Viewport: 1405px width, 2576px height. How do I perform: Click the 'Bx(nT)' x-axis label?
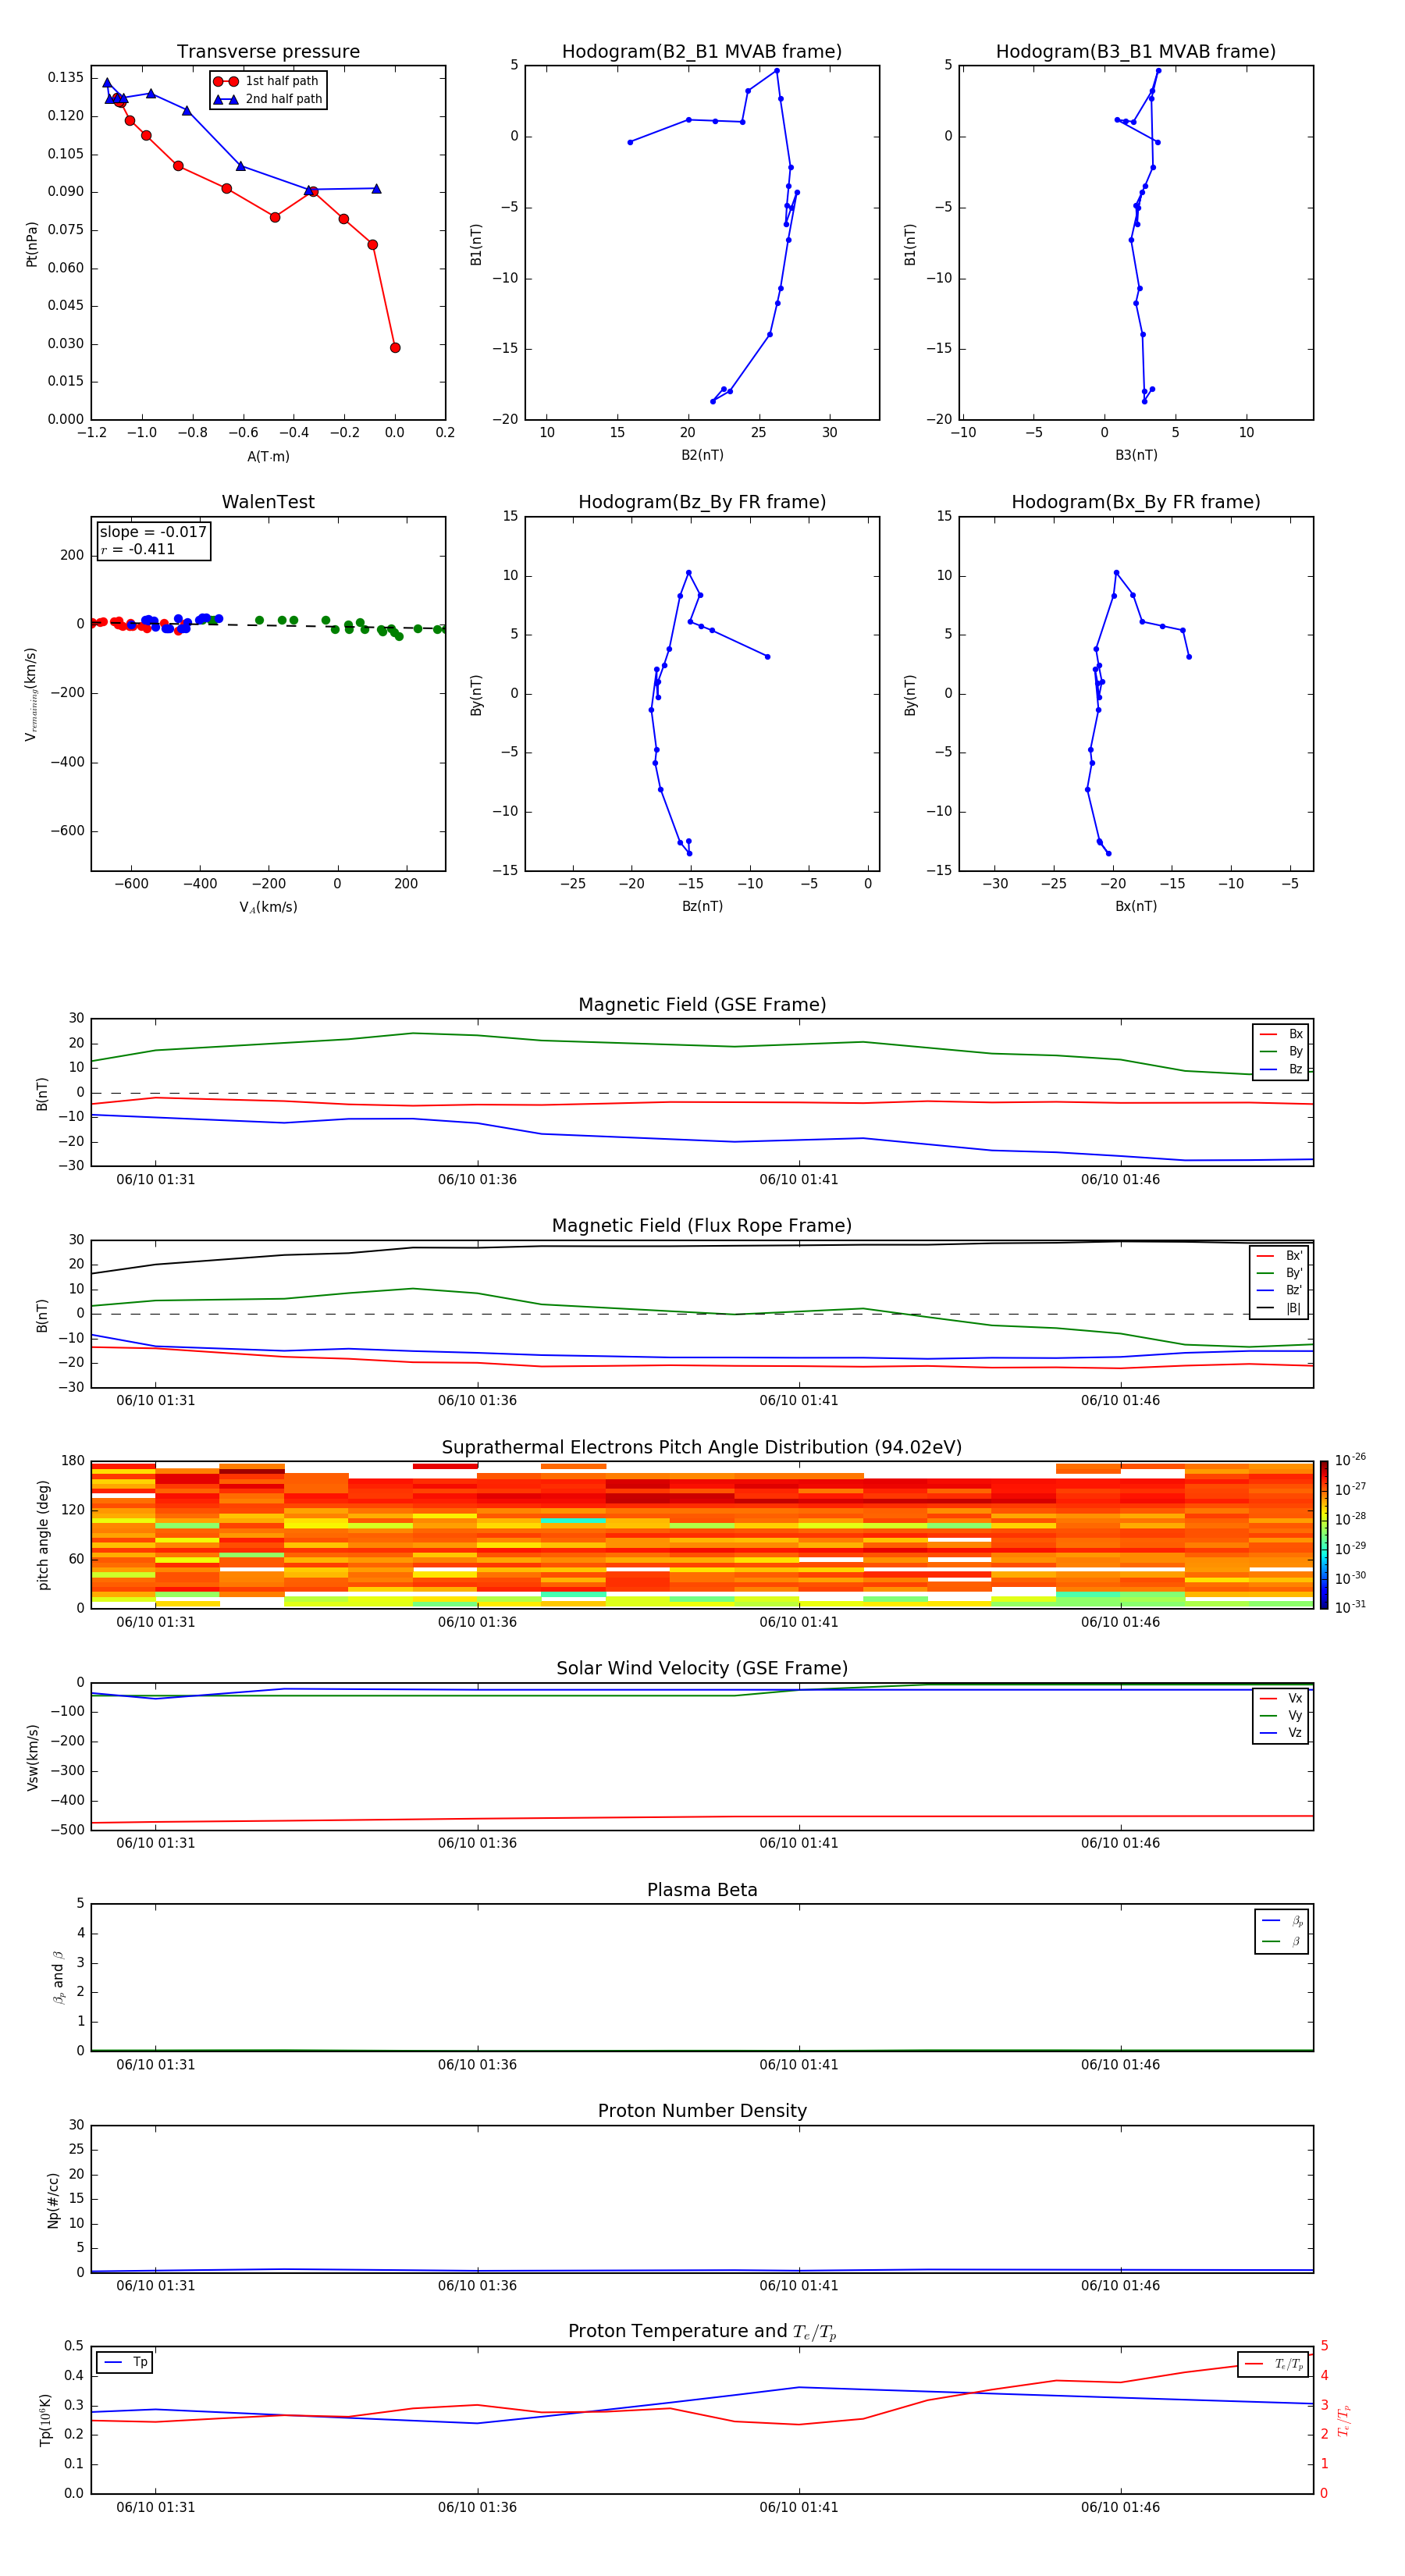[1136, 906]
